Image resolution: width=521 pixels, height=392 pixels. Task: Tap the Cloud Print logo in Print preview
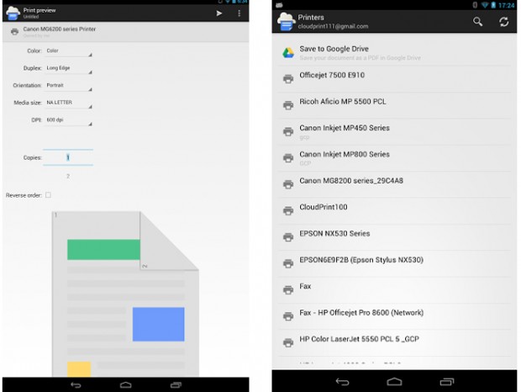[13, 13]
